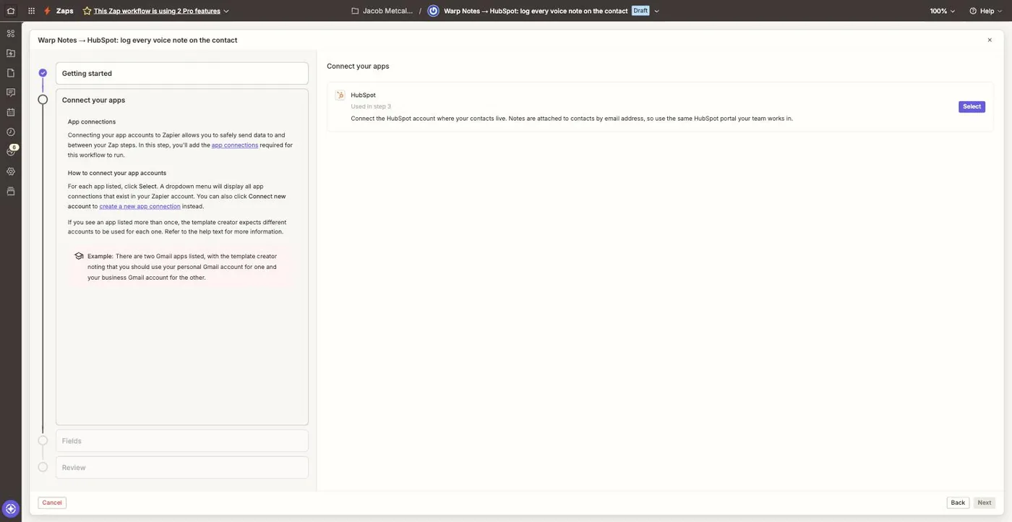Open the 100% zoom dropdown
This screenshot has height=522, width=1012.
click(943, 11)
